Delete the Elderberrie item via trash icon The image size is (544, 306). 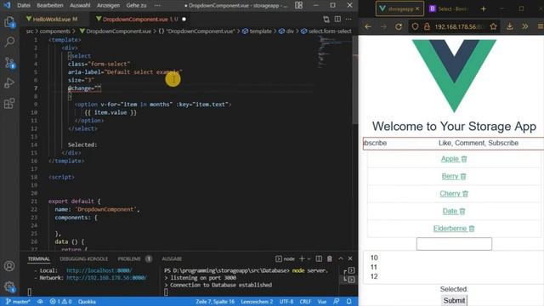click(472, 229)
